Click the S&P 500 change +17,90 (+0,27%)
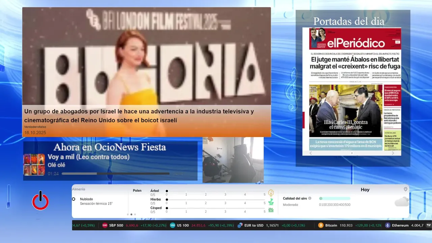Image resolution: width=432 pixels, height=243 pixels. click(x=154, y=225)
